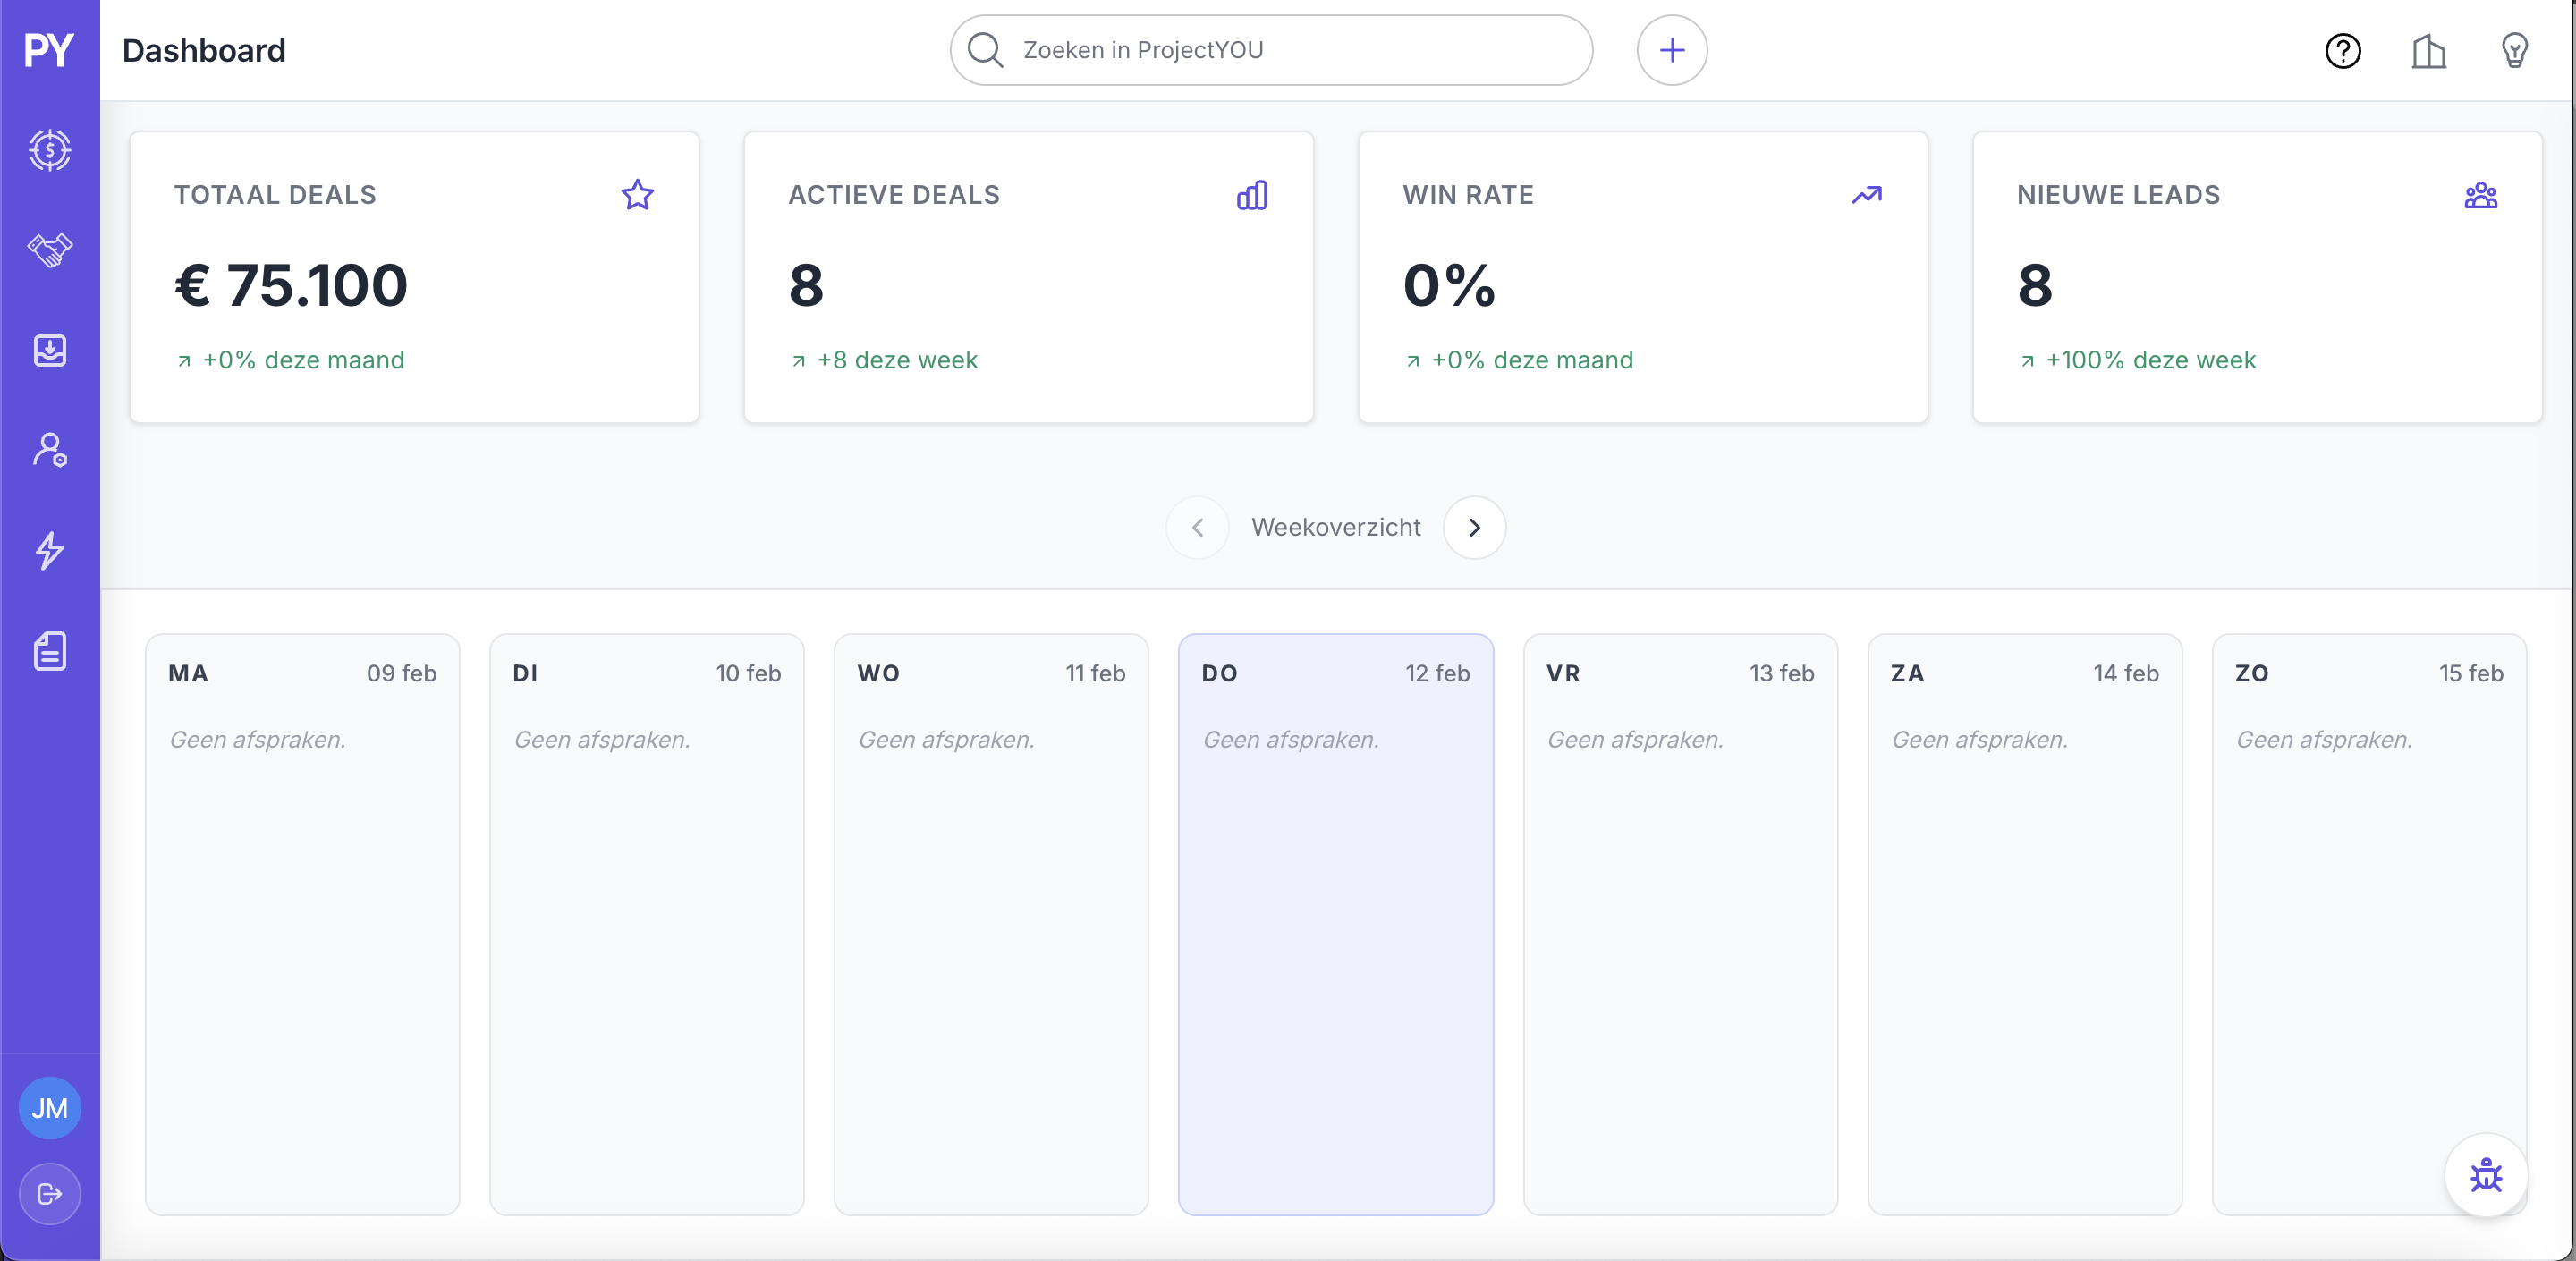Click the building organization icon
This screenshot has width=2576, height=1261.
click(2428, 51)
